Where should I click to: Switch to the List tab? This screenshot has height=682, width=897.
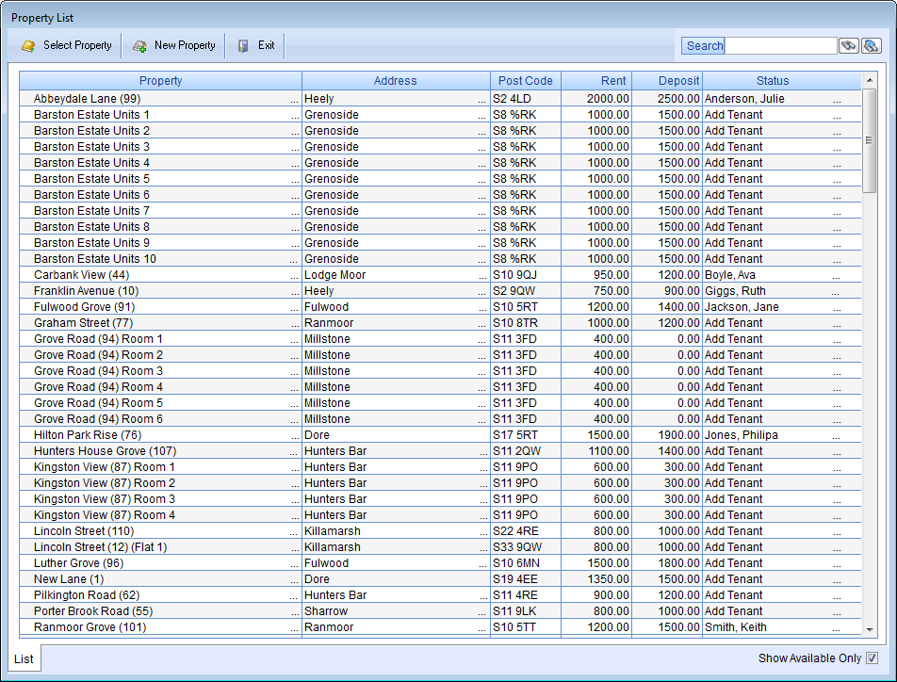[x=24, y=658]
